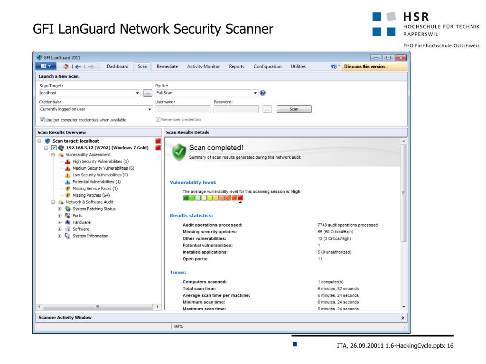Click the computer icon beside 192.168.3.12
This screenshot has width=486, height=364.
click(x=61, y=148)
